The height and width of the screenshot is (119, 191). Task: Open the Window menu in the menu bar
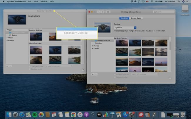pos(44,2)
